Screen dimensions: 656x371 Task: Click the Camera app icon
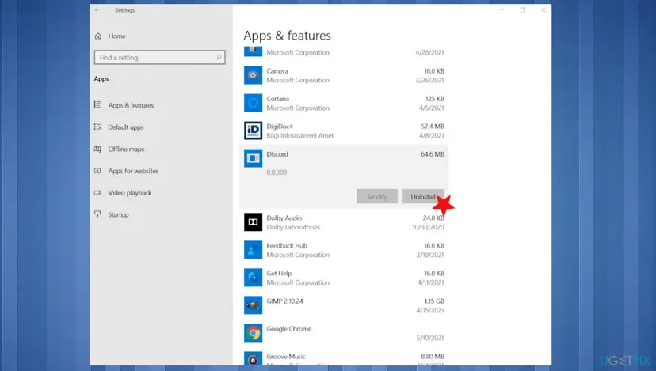point(253,75)
